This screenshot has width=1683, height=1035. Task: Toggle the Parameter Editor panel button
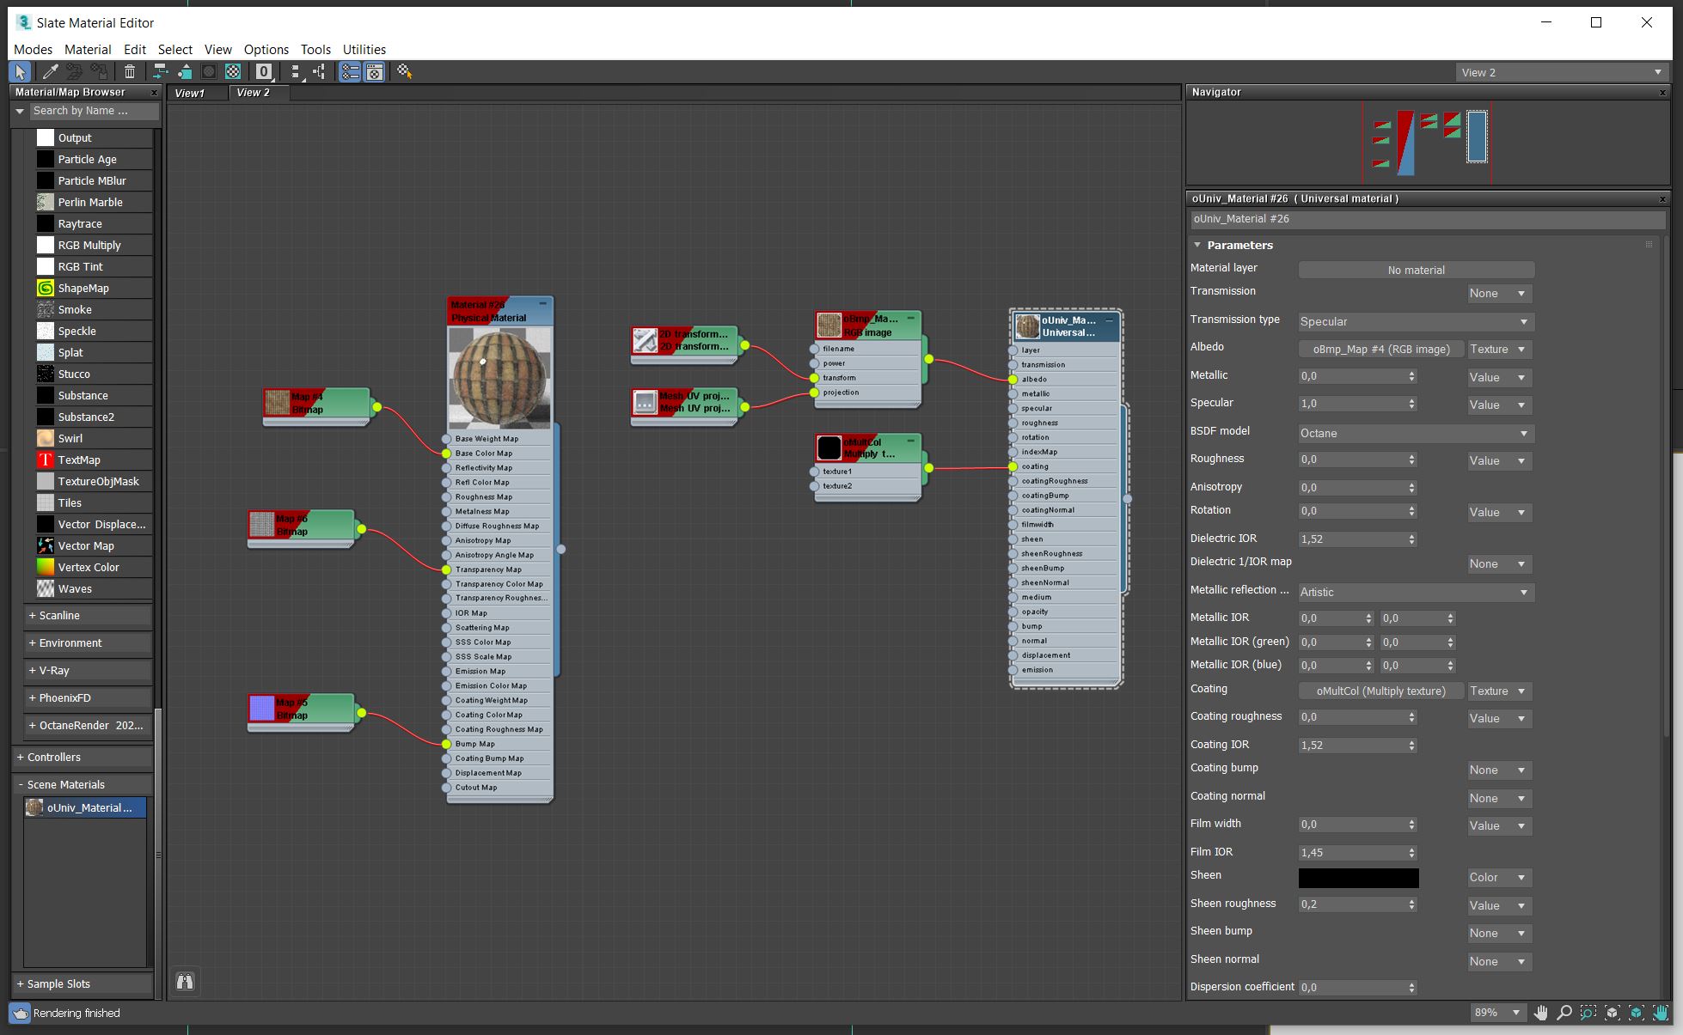point(375,72)
